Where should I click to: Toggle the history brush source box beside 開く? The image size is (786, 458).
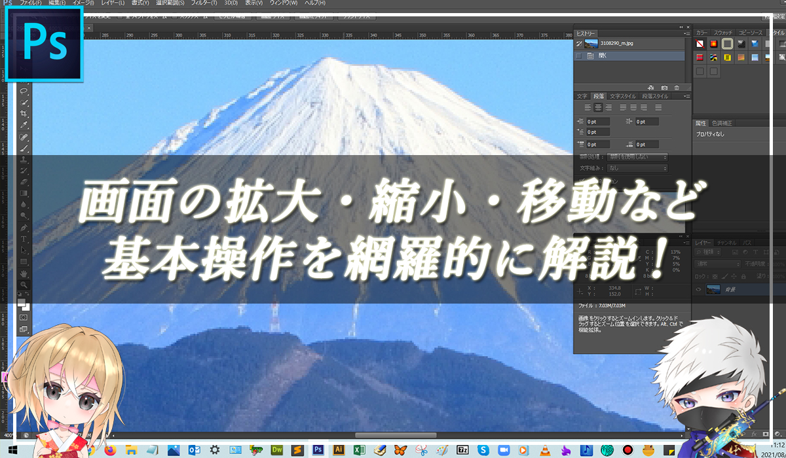(x=578, y=56)
